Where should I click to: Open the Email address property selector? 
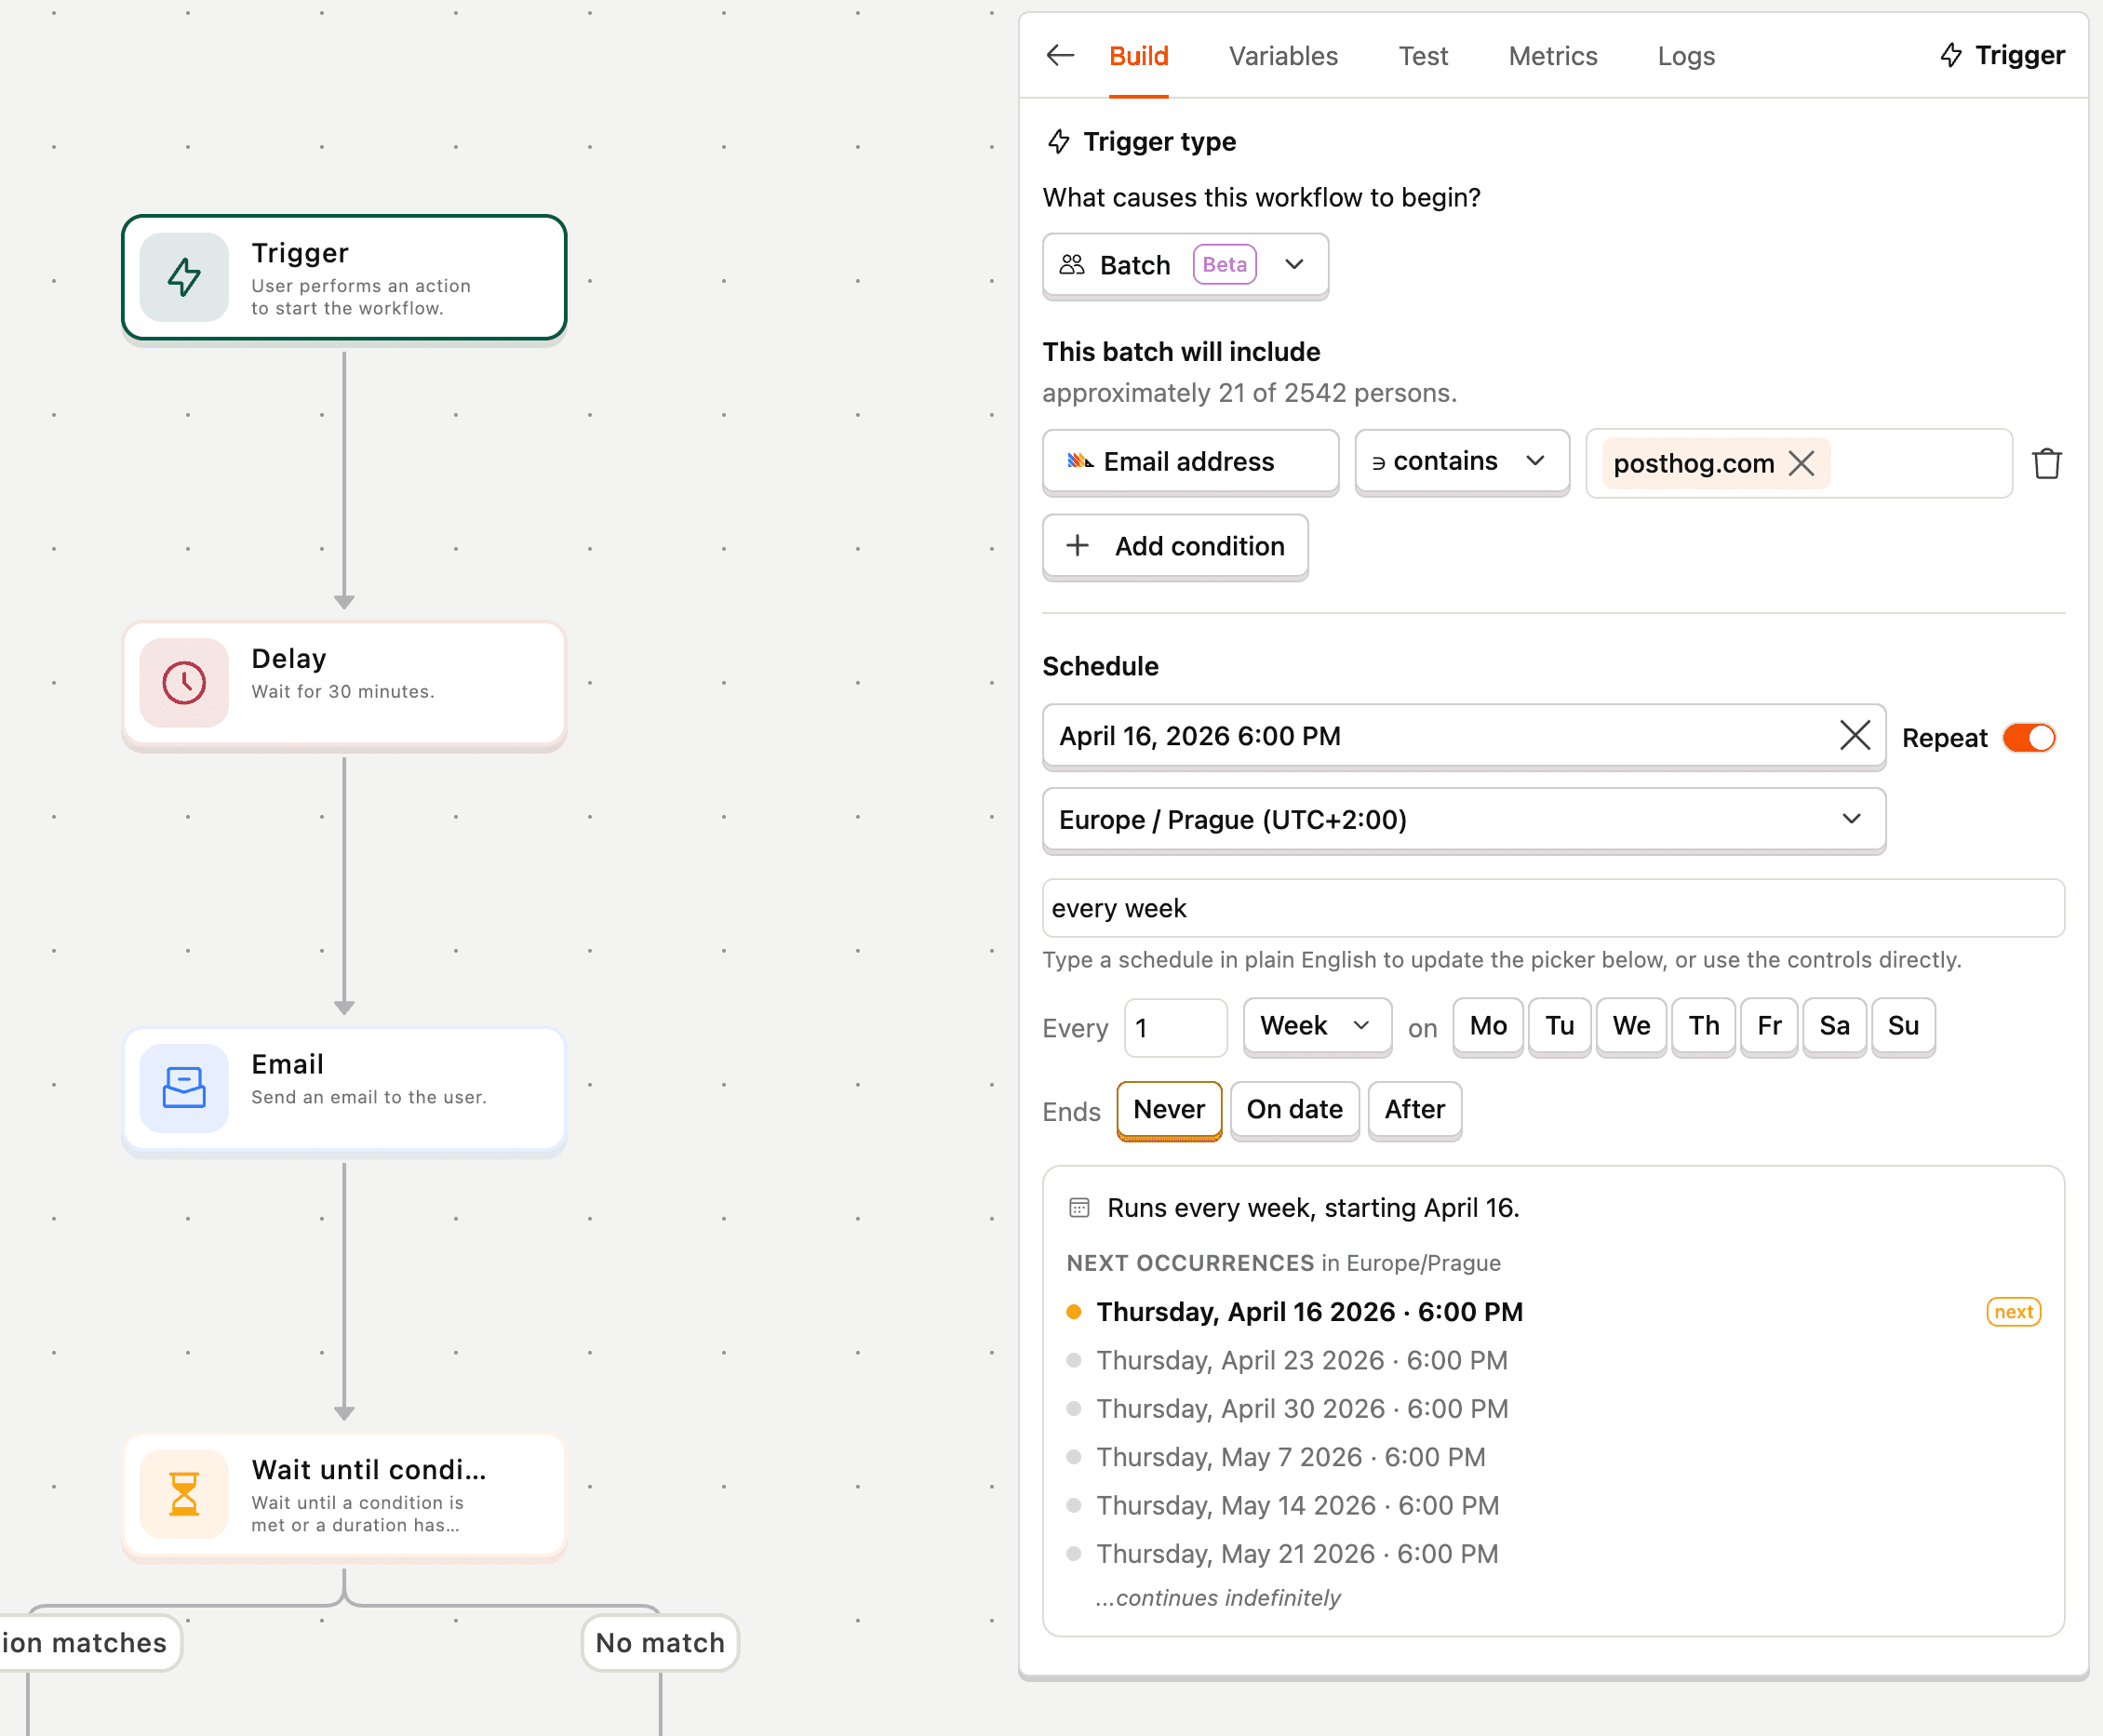(1190, 462)
